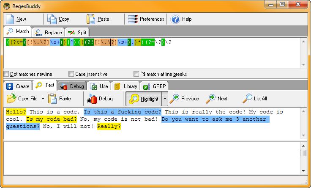
Task: Click the highlighted match "Hello?"
Action: click(16, 112)
